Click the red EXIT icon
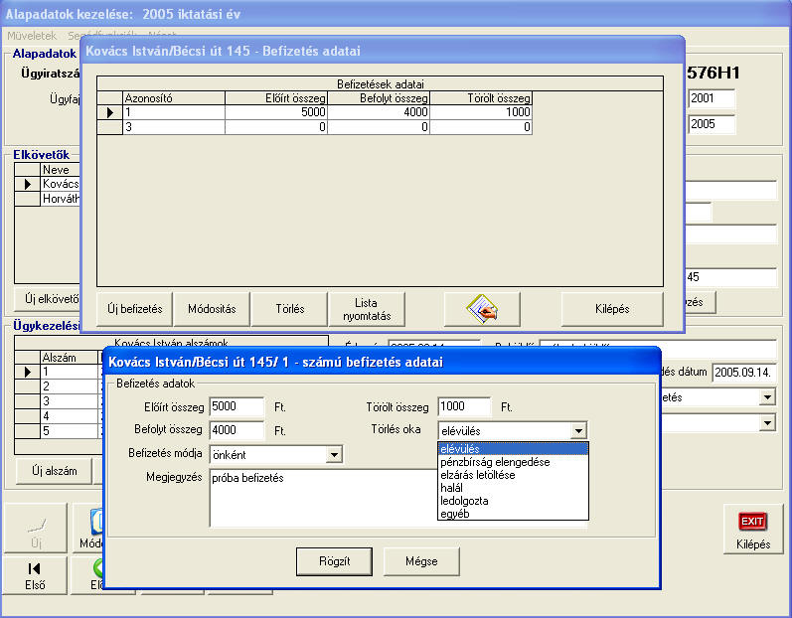 click(x=752, y=521)
